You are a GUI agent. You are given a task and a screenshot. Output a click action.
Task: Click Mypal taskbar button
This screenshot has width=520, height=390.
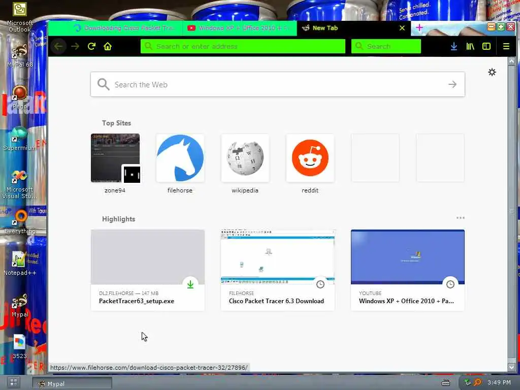click(x=72, y=383)
